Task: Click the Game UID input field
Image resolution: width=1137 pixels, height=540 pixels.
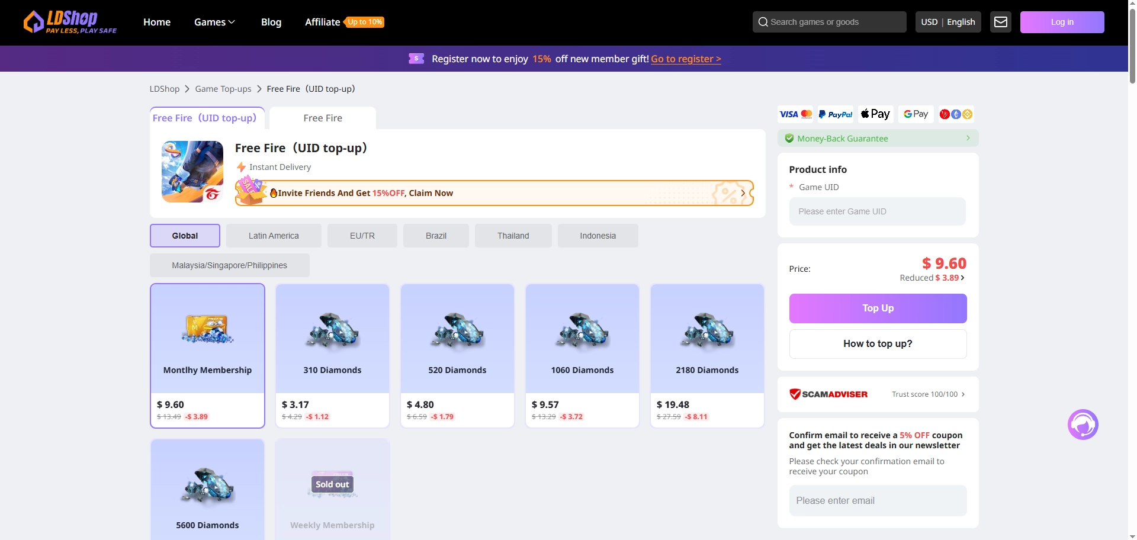Action: [x=877, y=211]
